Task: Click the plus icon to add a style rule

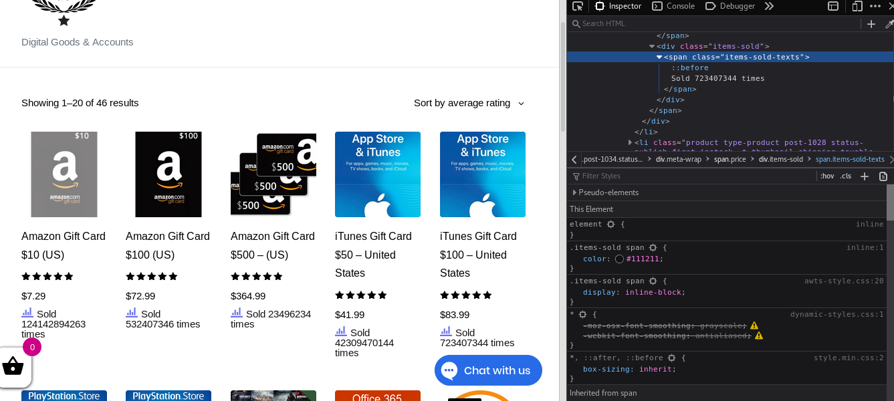Action: 865,176
